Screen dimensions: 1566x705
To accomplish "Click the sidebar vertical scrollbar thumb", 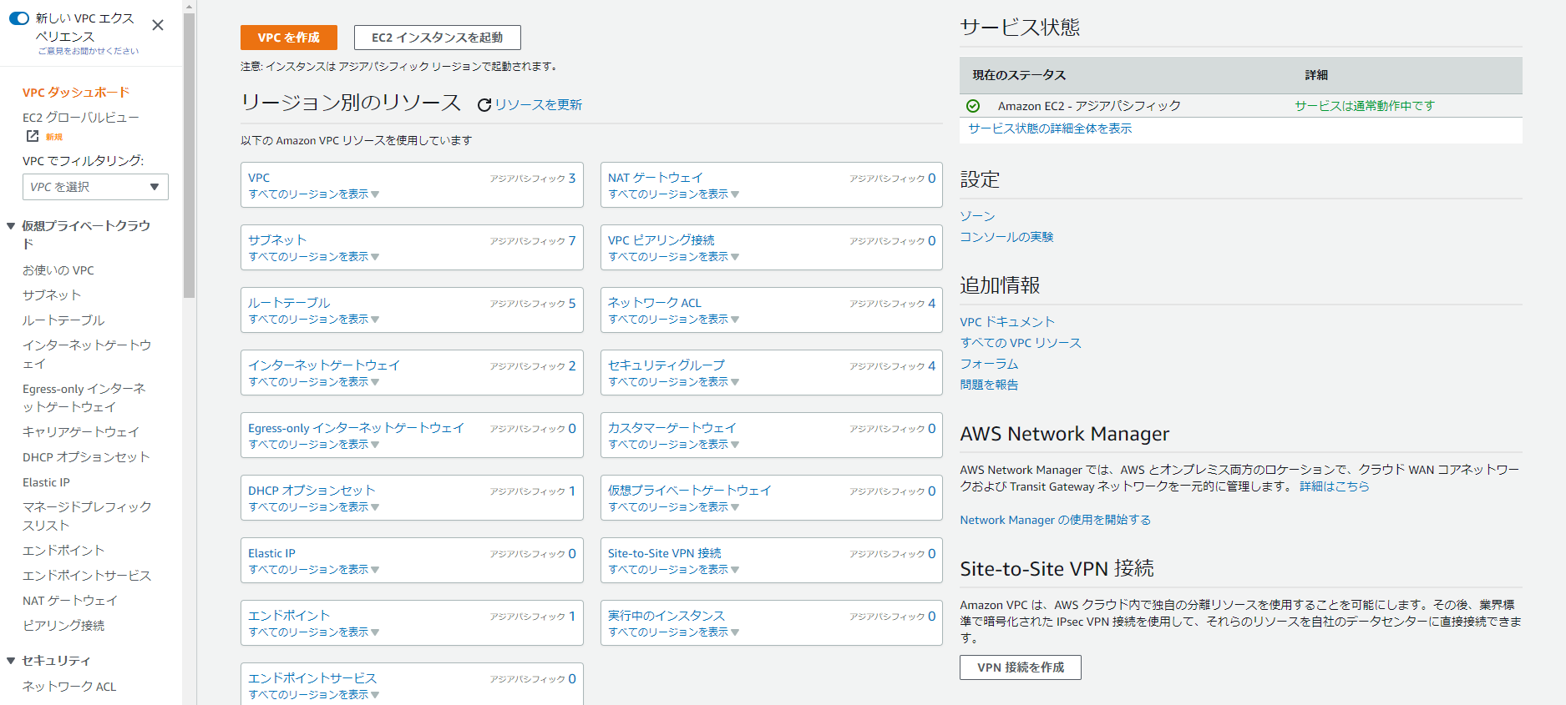I will pos(190,154).
